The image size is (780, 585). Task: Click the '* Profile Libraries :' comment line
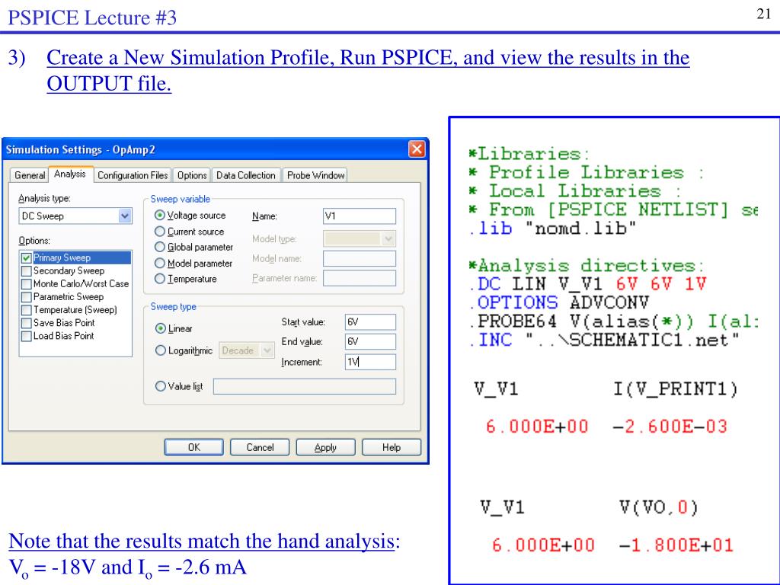tap(587, 172)
